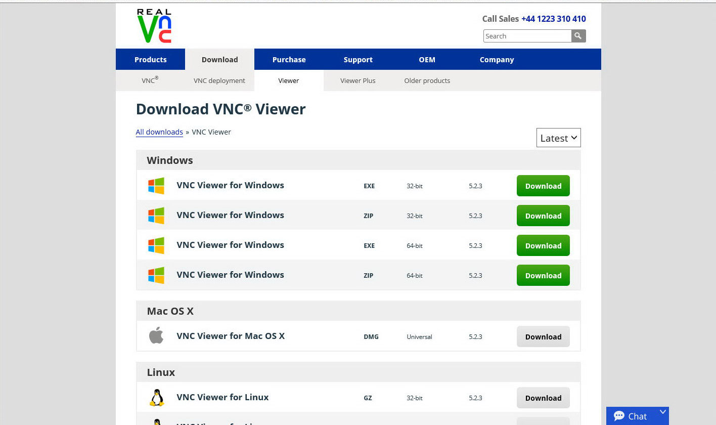716x425 pixels.
Task: Download Windows EXE 64-bit viewer
Action: [x=543, y=245]
